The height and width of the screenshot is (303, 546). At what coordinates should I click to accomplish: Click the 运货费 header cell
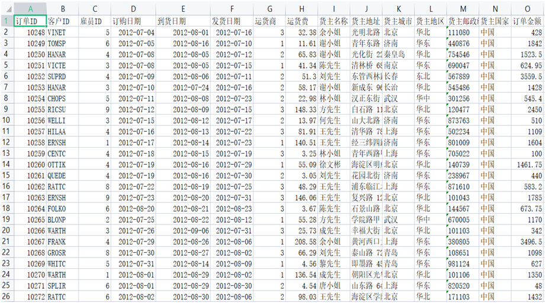pos(301,21)
